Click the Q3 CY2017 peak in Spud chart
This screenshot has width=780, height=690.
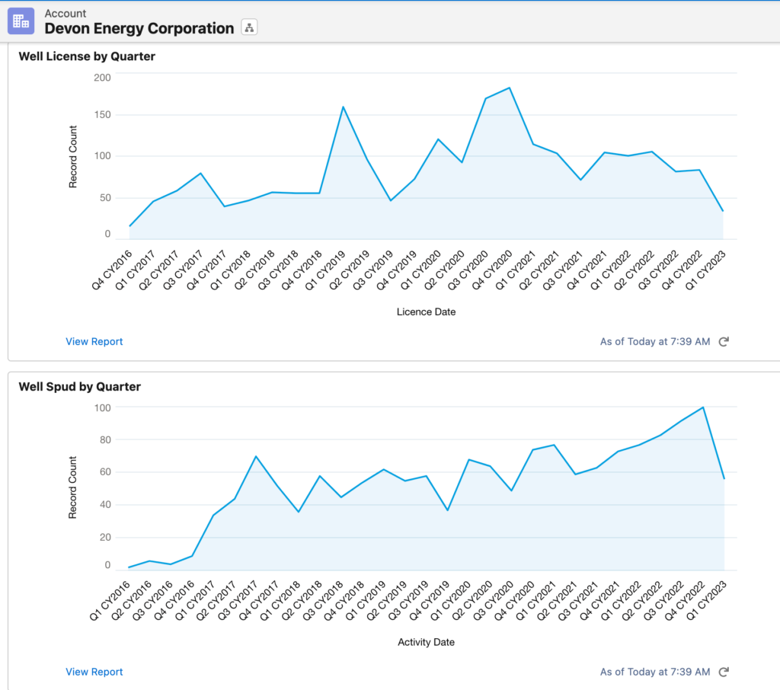click(x=256, y=456)
